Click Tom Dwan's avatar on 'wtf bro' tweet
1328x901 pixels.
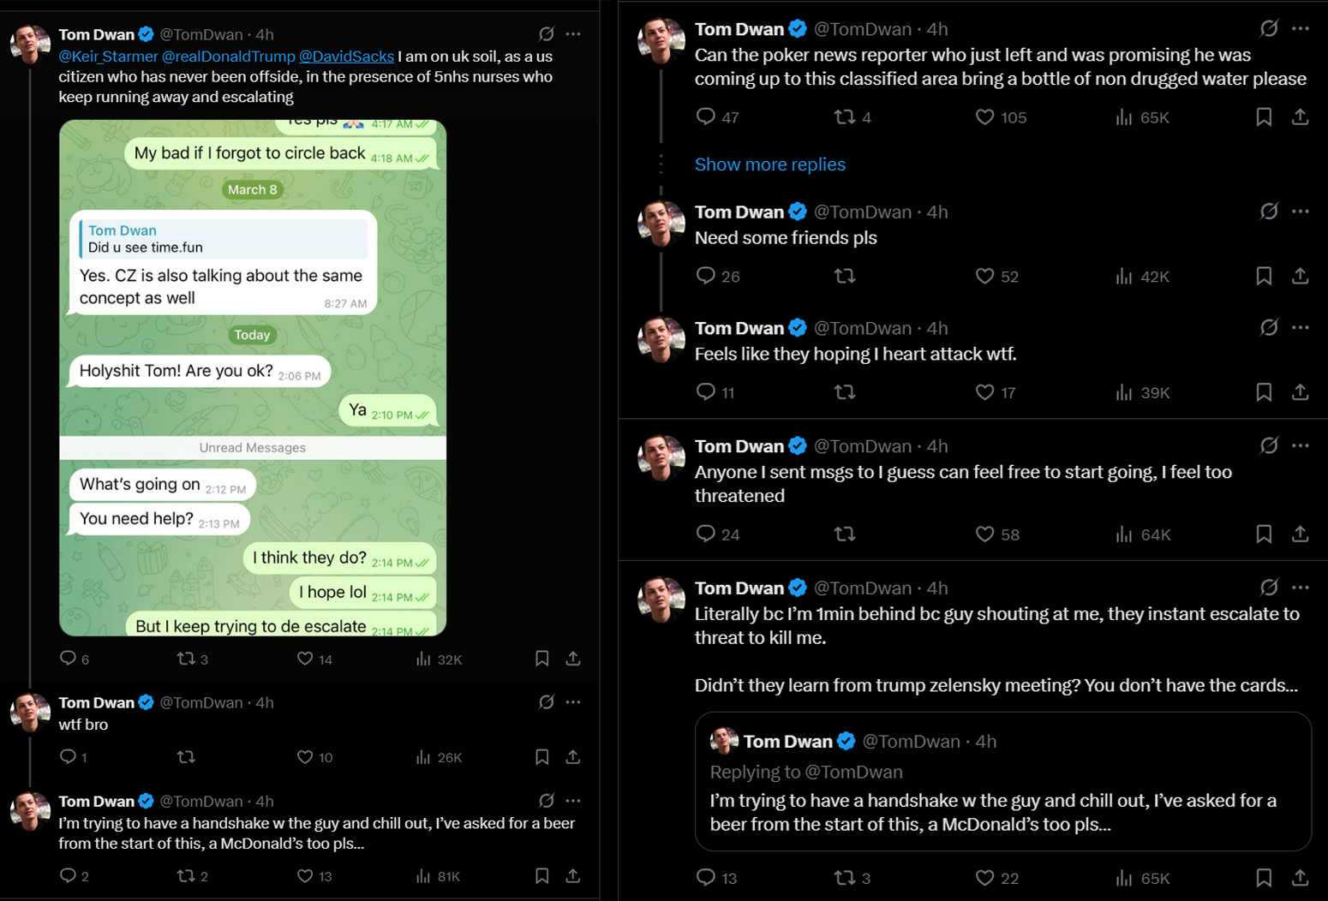[x=30, y=713]
